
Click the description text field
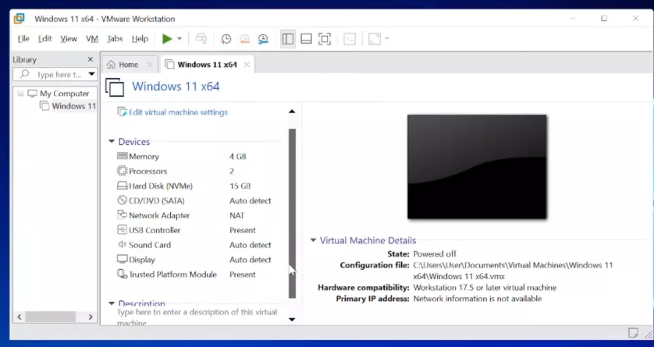(x=197, y=317)
